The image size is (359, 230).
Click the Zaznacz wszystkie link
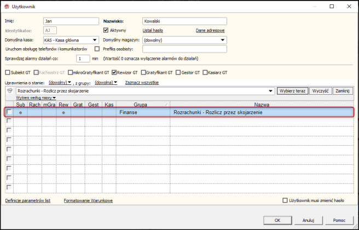(142, 83)
